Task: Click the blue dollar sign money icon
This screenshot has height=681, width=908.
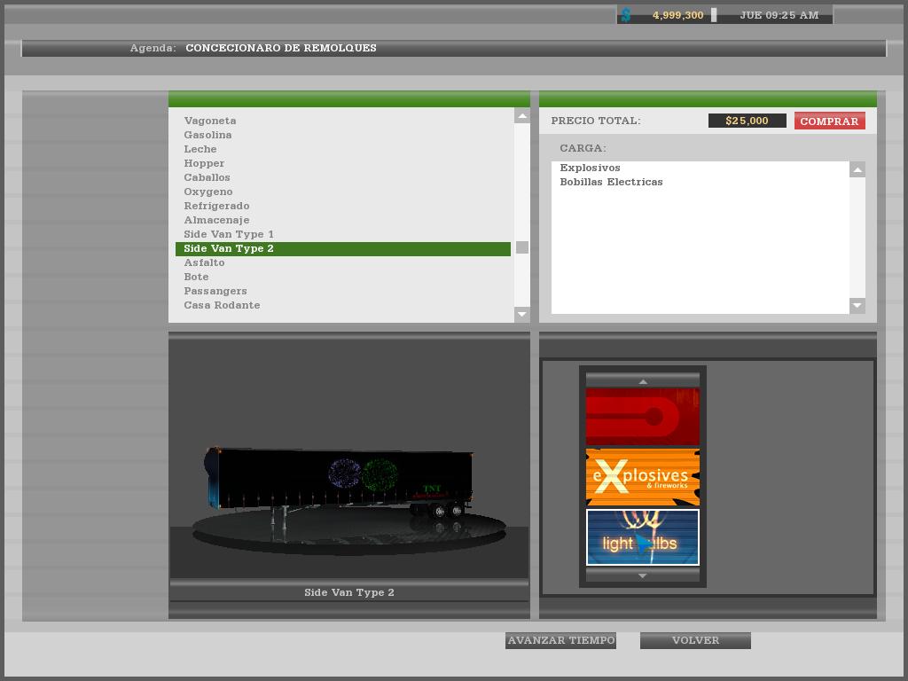Action: [626, 15]
